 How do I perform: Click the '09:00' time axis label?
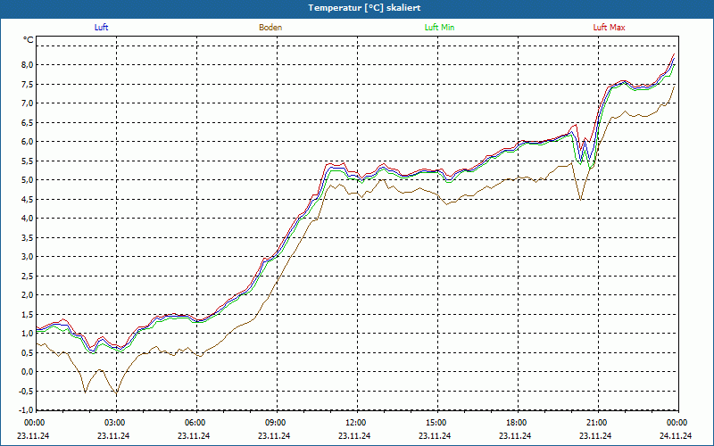tap(274, 423)
